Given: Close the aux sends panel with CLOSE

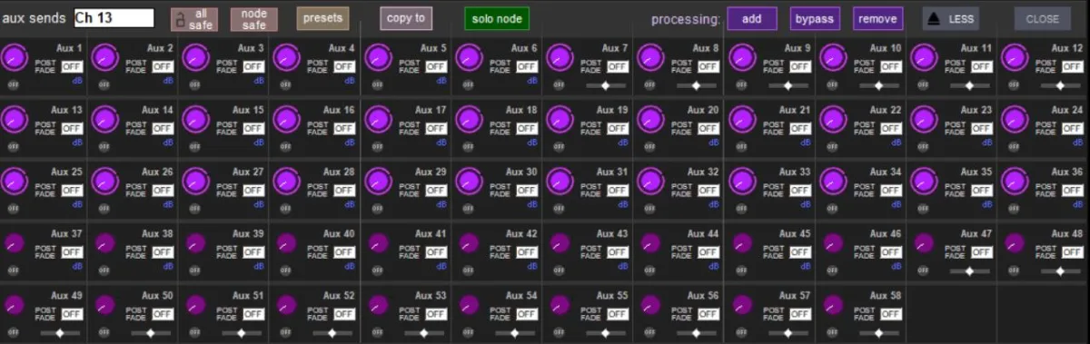Looking at the screenshot, I should point(1043,19).
